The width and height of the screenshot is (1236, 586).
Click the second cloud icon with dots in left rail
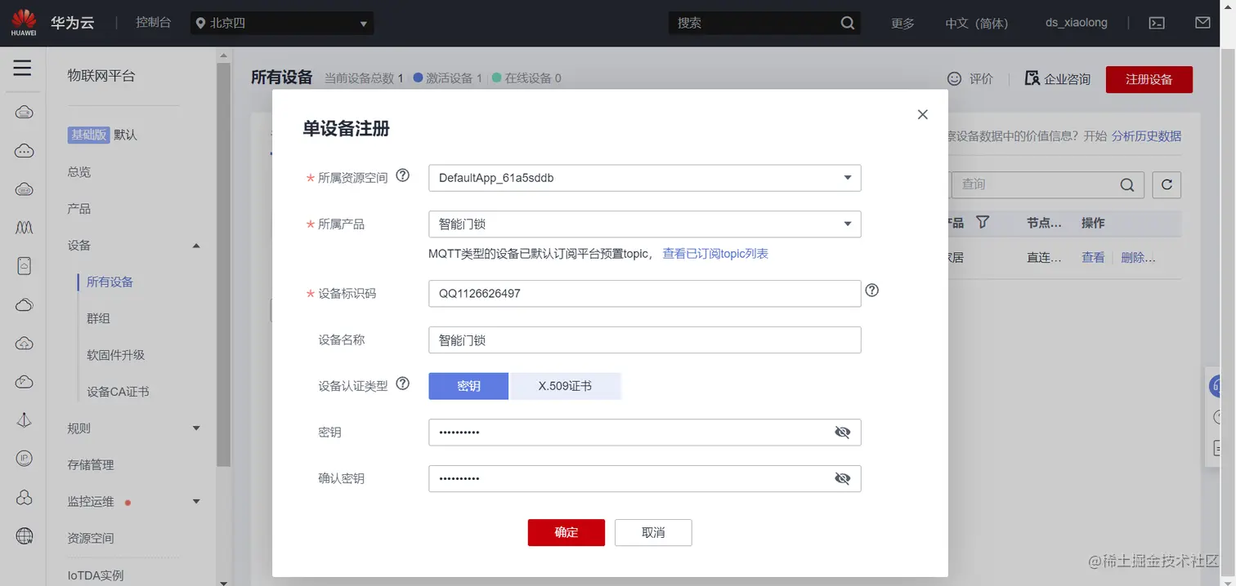(24, 150)
